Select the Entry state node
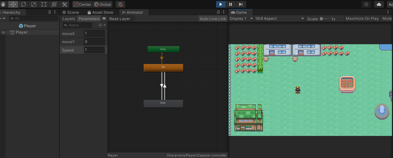393x158 pixels. tap(163, 49)
